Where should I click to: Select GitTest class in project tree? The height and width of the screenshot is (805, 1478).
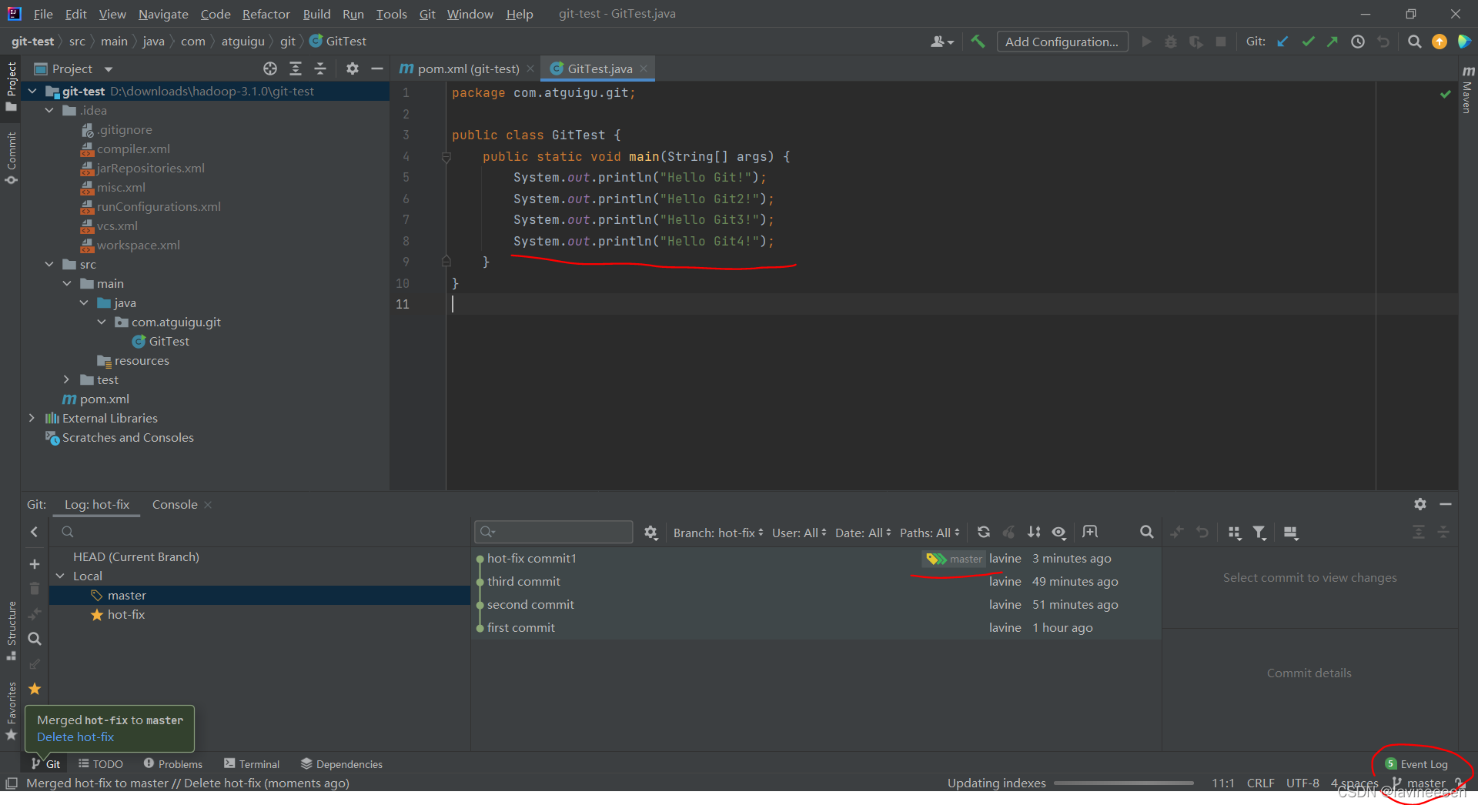pos(161,342)
